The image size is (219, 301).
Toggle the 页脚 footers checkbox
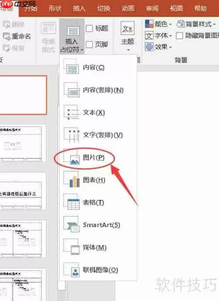[89, 45]
